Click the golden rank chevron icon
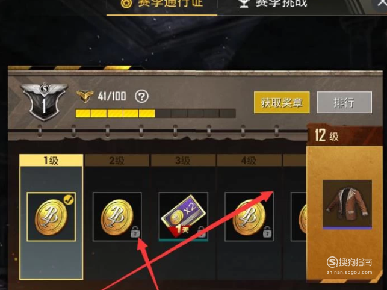This screenshot has width=387, height=290. [85, 96]
